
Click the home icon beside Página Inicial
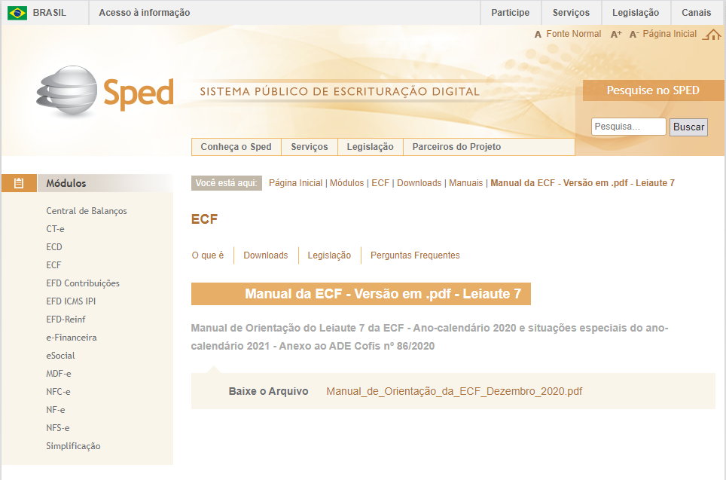pyautogui.click(x=712, y=35)
